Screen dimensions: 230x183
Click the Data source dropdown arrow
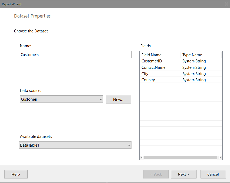click(x=101, y=99)
